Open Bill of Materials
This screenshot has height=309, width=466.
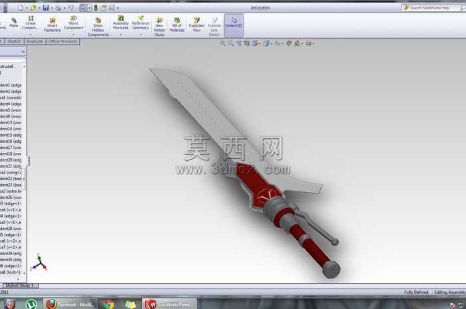[177, 25]
